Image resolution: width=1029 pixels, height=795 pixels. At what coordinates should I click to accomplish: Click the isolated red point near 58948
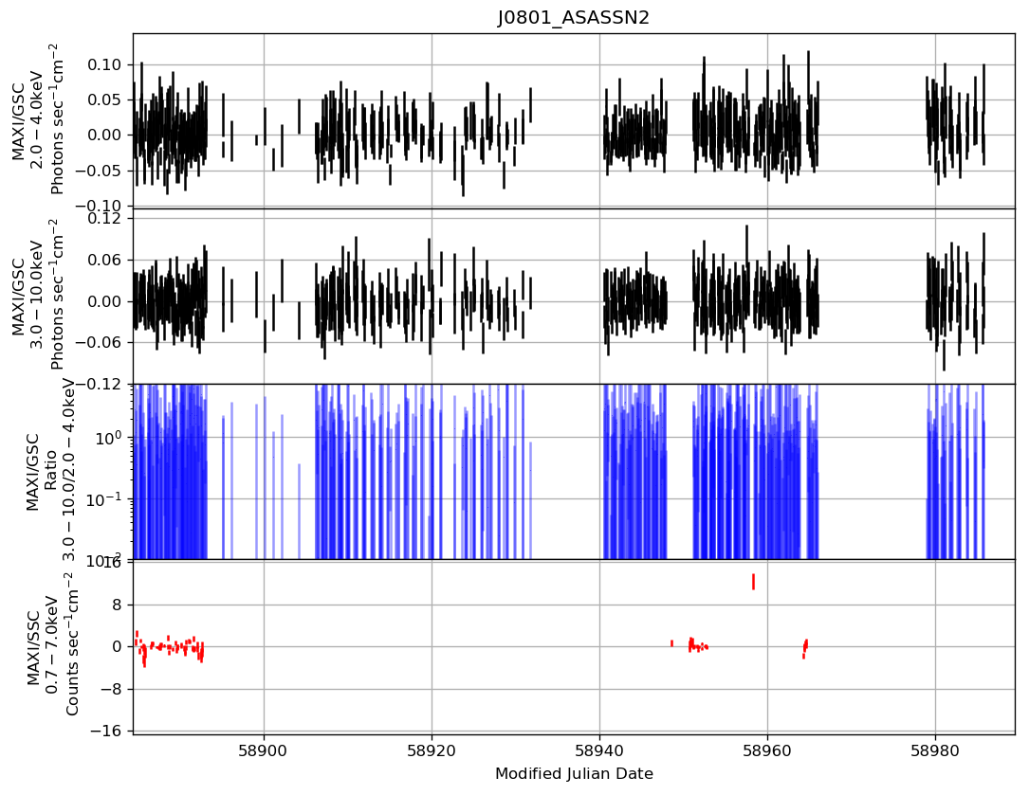(672, 643)
